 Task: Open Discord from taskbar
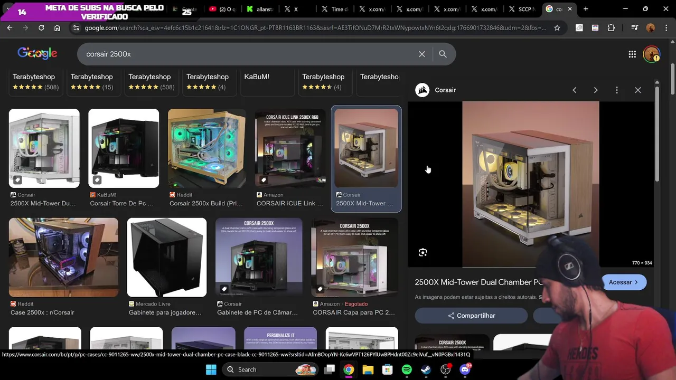(465, 369)
